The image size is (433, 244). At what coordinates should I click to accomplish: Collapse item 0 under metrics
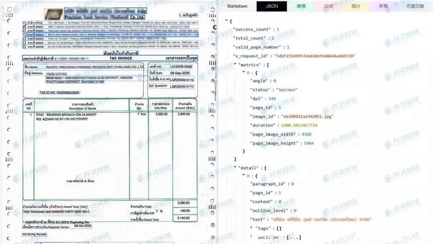click(x=243, y=73)
